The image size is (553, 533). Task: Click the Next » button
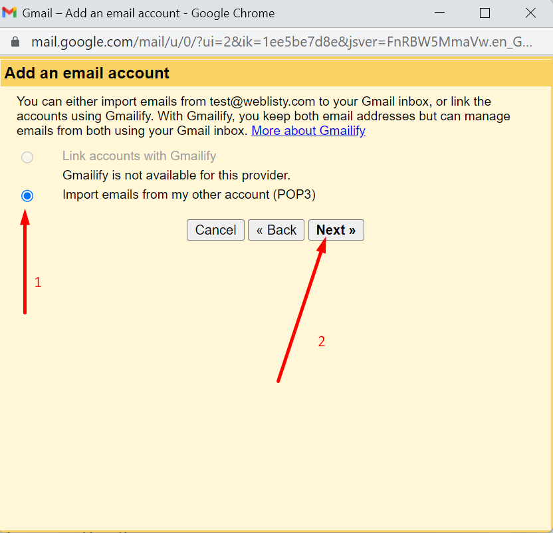(x=336, y=230)
